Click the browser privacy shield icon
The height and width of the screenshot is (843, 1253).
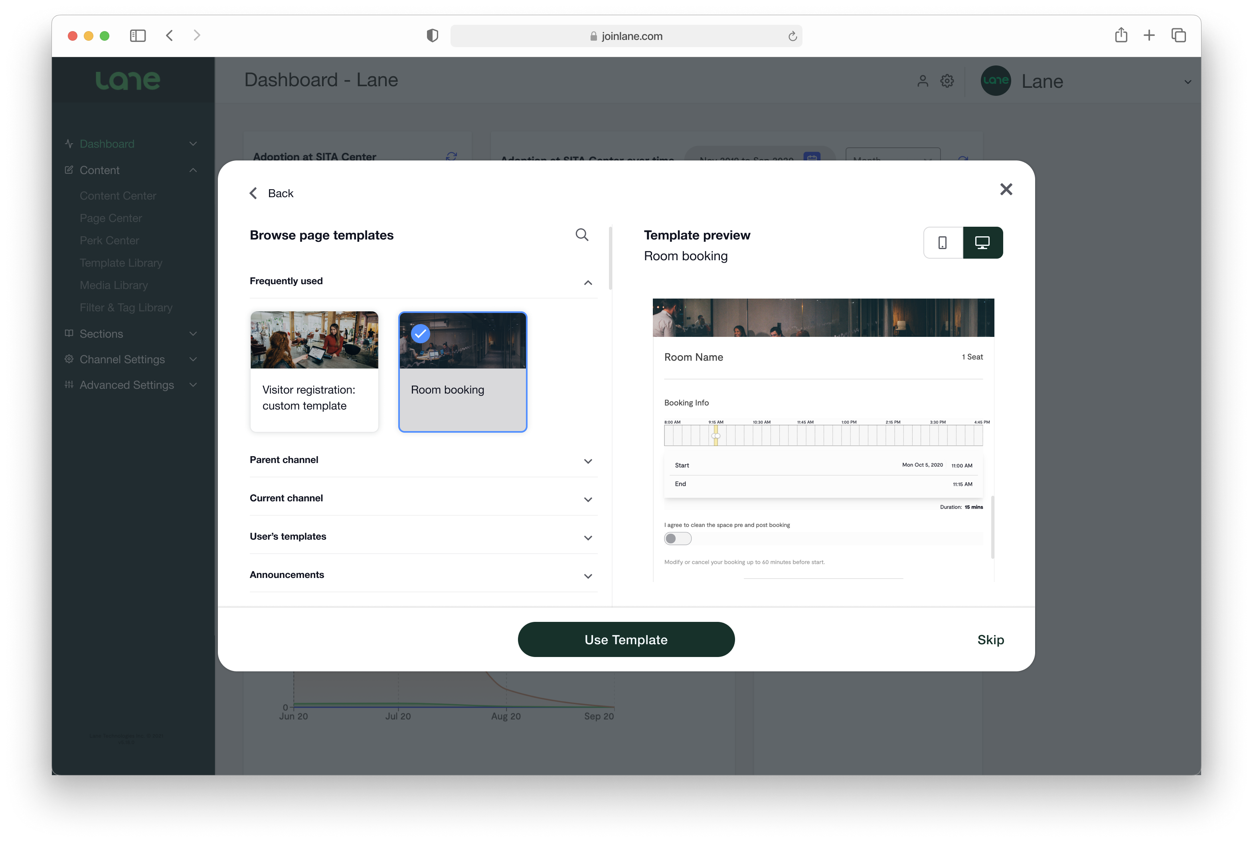pos(432,36)
